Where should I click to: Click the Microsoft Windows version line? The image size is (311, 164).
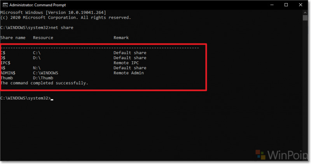(x=53, y=12)
